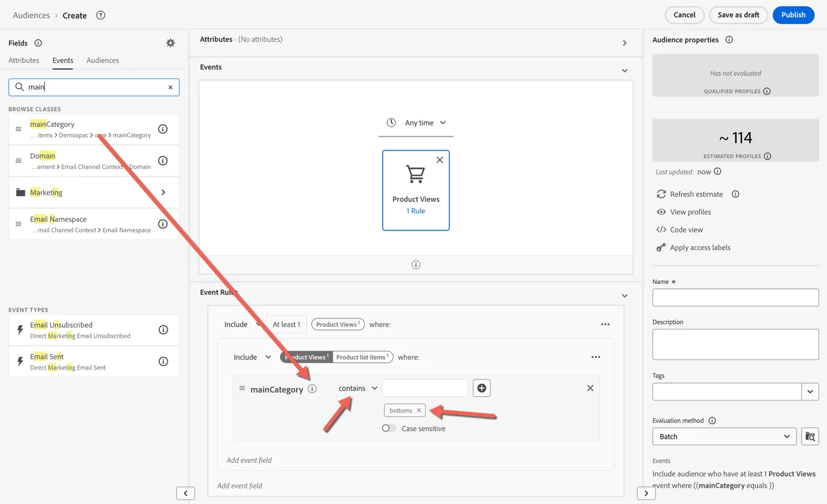The width and height of the screenshot is (827, 504).
Task: Click the Name input field
Action: [735, 297]
